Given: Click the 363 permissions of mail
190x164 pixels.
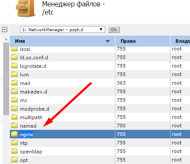Looking at the screenshot, I should (121, 83).
